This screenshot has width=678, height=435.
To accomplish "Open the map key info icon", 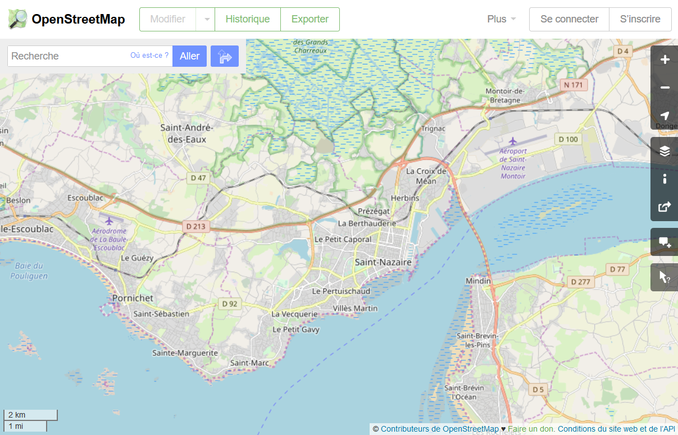I will pos(665,179).
